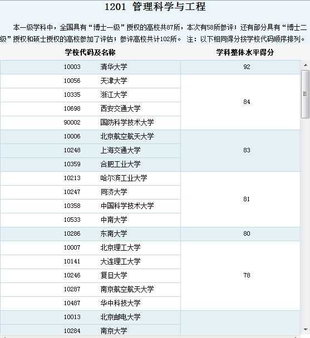
Task: Click the score value 80
Action: tap(247, 233)
